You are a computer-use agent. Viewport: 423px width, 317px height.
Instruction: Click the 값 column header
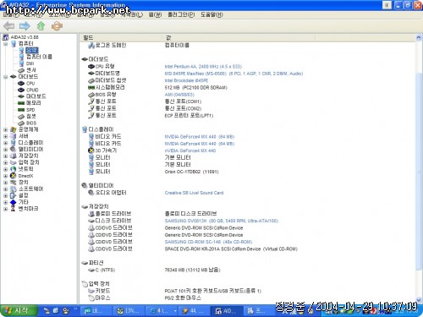coord(239,38)
